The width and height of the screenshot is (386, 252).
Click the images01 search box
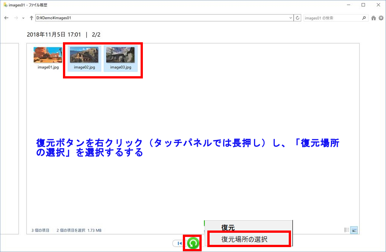click(332, 18)
